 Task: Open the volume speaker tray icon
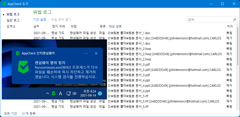(x=74, y=93)
